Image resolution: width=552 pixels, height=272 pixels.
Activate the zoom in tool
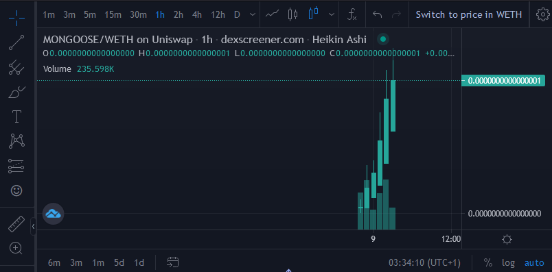16,248
